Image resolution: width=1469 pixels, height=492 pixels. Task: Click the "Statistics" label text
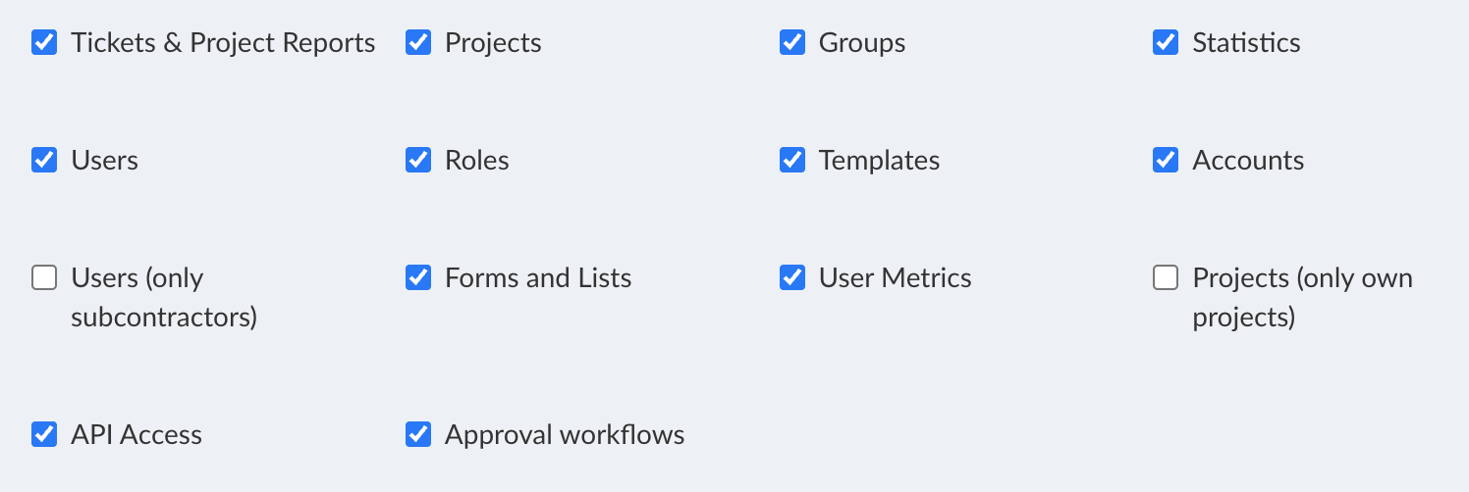[x=1246, y=43]
